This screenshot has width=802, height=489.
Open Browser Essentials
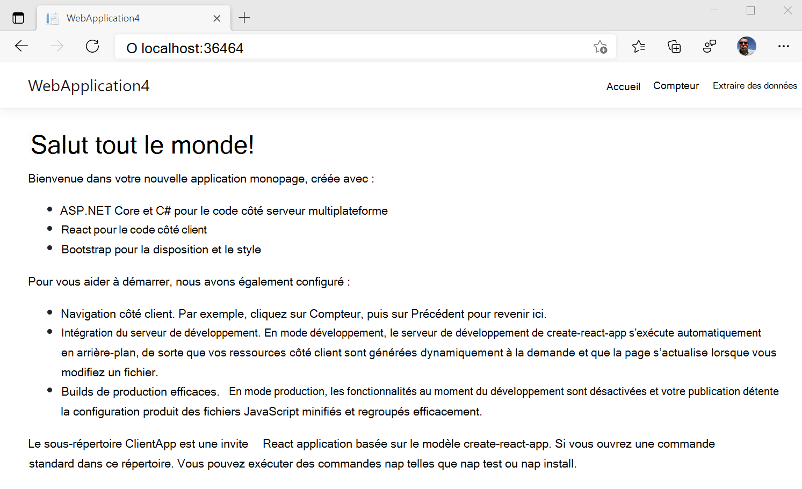[x=709, y=47]
